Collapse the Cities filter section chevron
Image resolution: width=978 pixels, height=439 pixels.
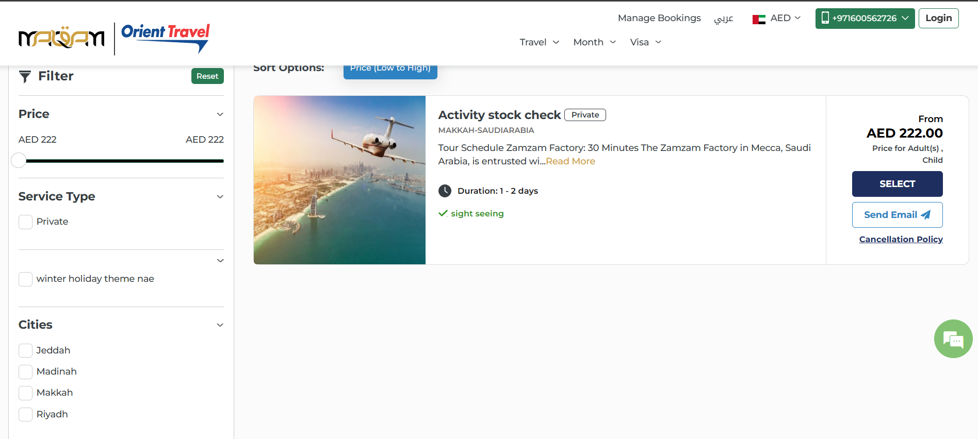click(x=220, y=325)
